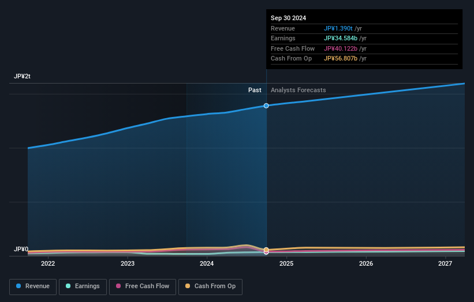Screen dimensions: 474x302
Task: Click the JP¥40.122b free cash flow value
Action: click(x=341, y=48)
